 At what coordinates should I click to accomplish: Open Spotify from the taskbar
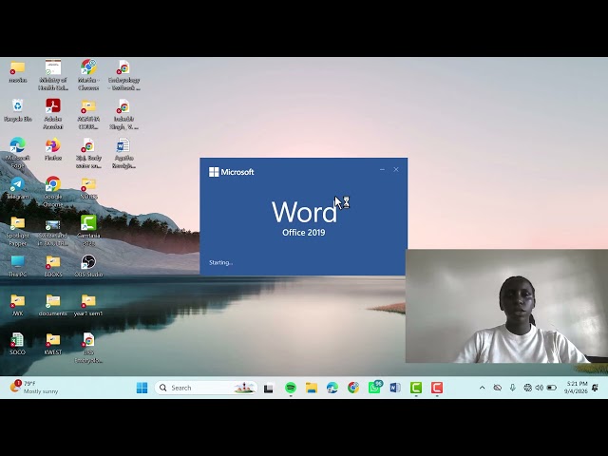[291, 388]
